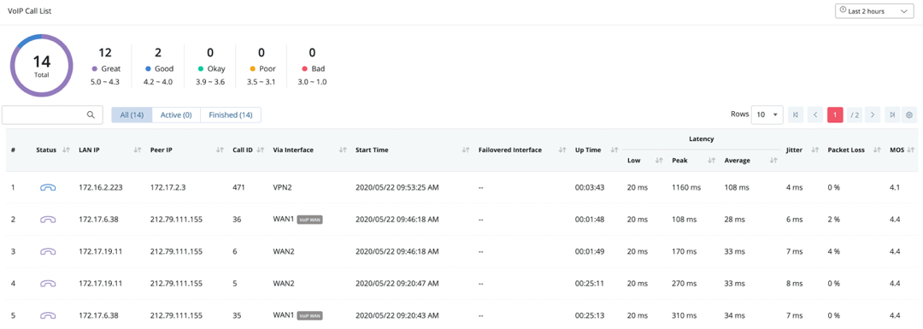Click jitter value 8 ms

[x=795, y=284]
